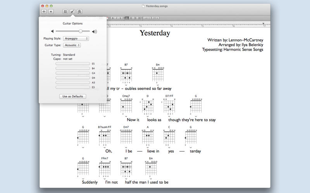Expand the chevron under the F♯m7 chord
Viewport: 310px width, 193px height.
pyautogui.click(x=105, y=179)
